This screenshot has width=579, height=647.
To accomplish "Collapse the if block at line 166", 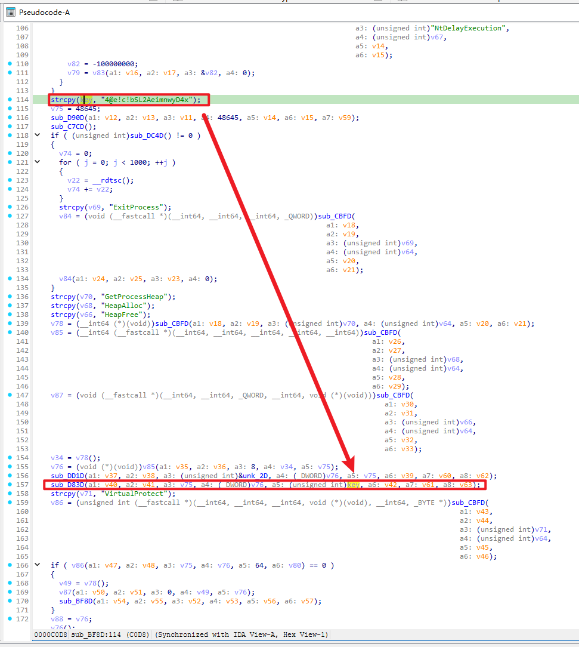I will coord(38,565).
